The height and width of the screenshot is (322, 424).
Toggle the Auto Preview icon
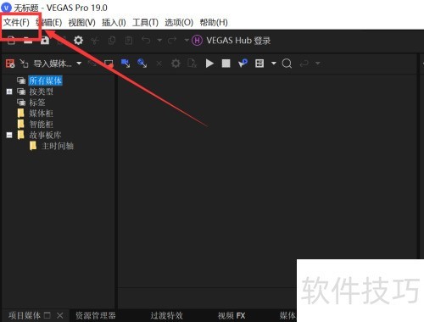[243, 64]
